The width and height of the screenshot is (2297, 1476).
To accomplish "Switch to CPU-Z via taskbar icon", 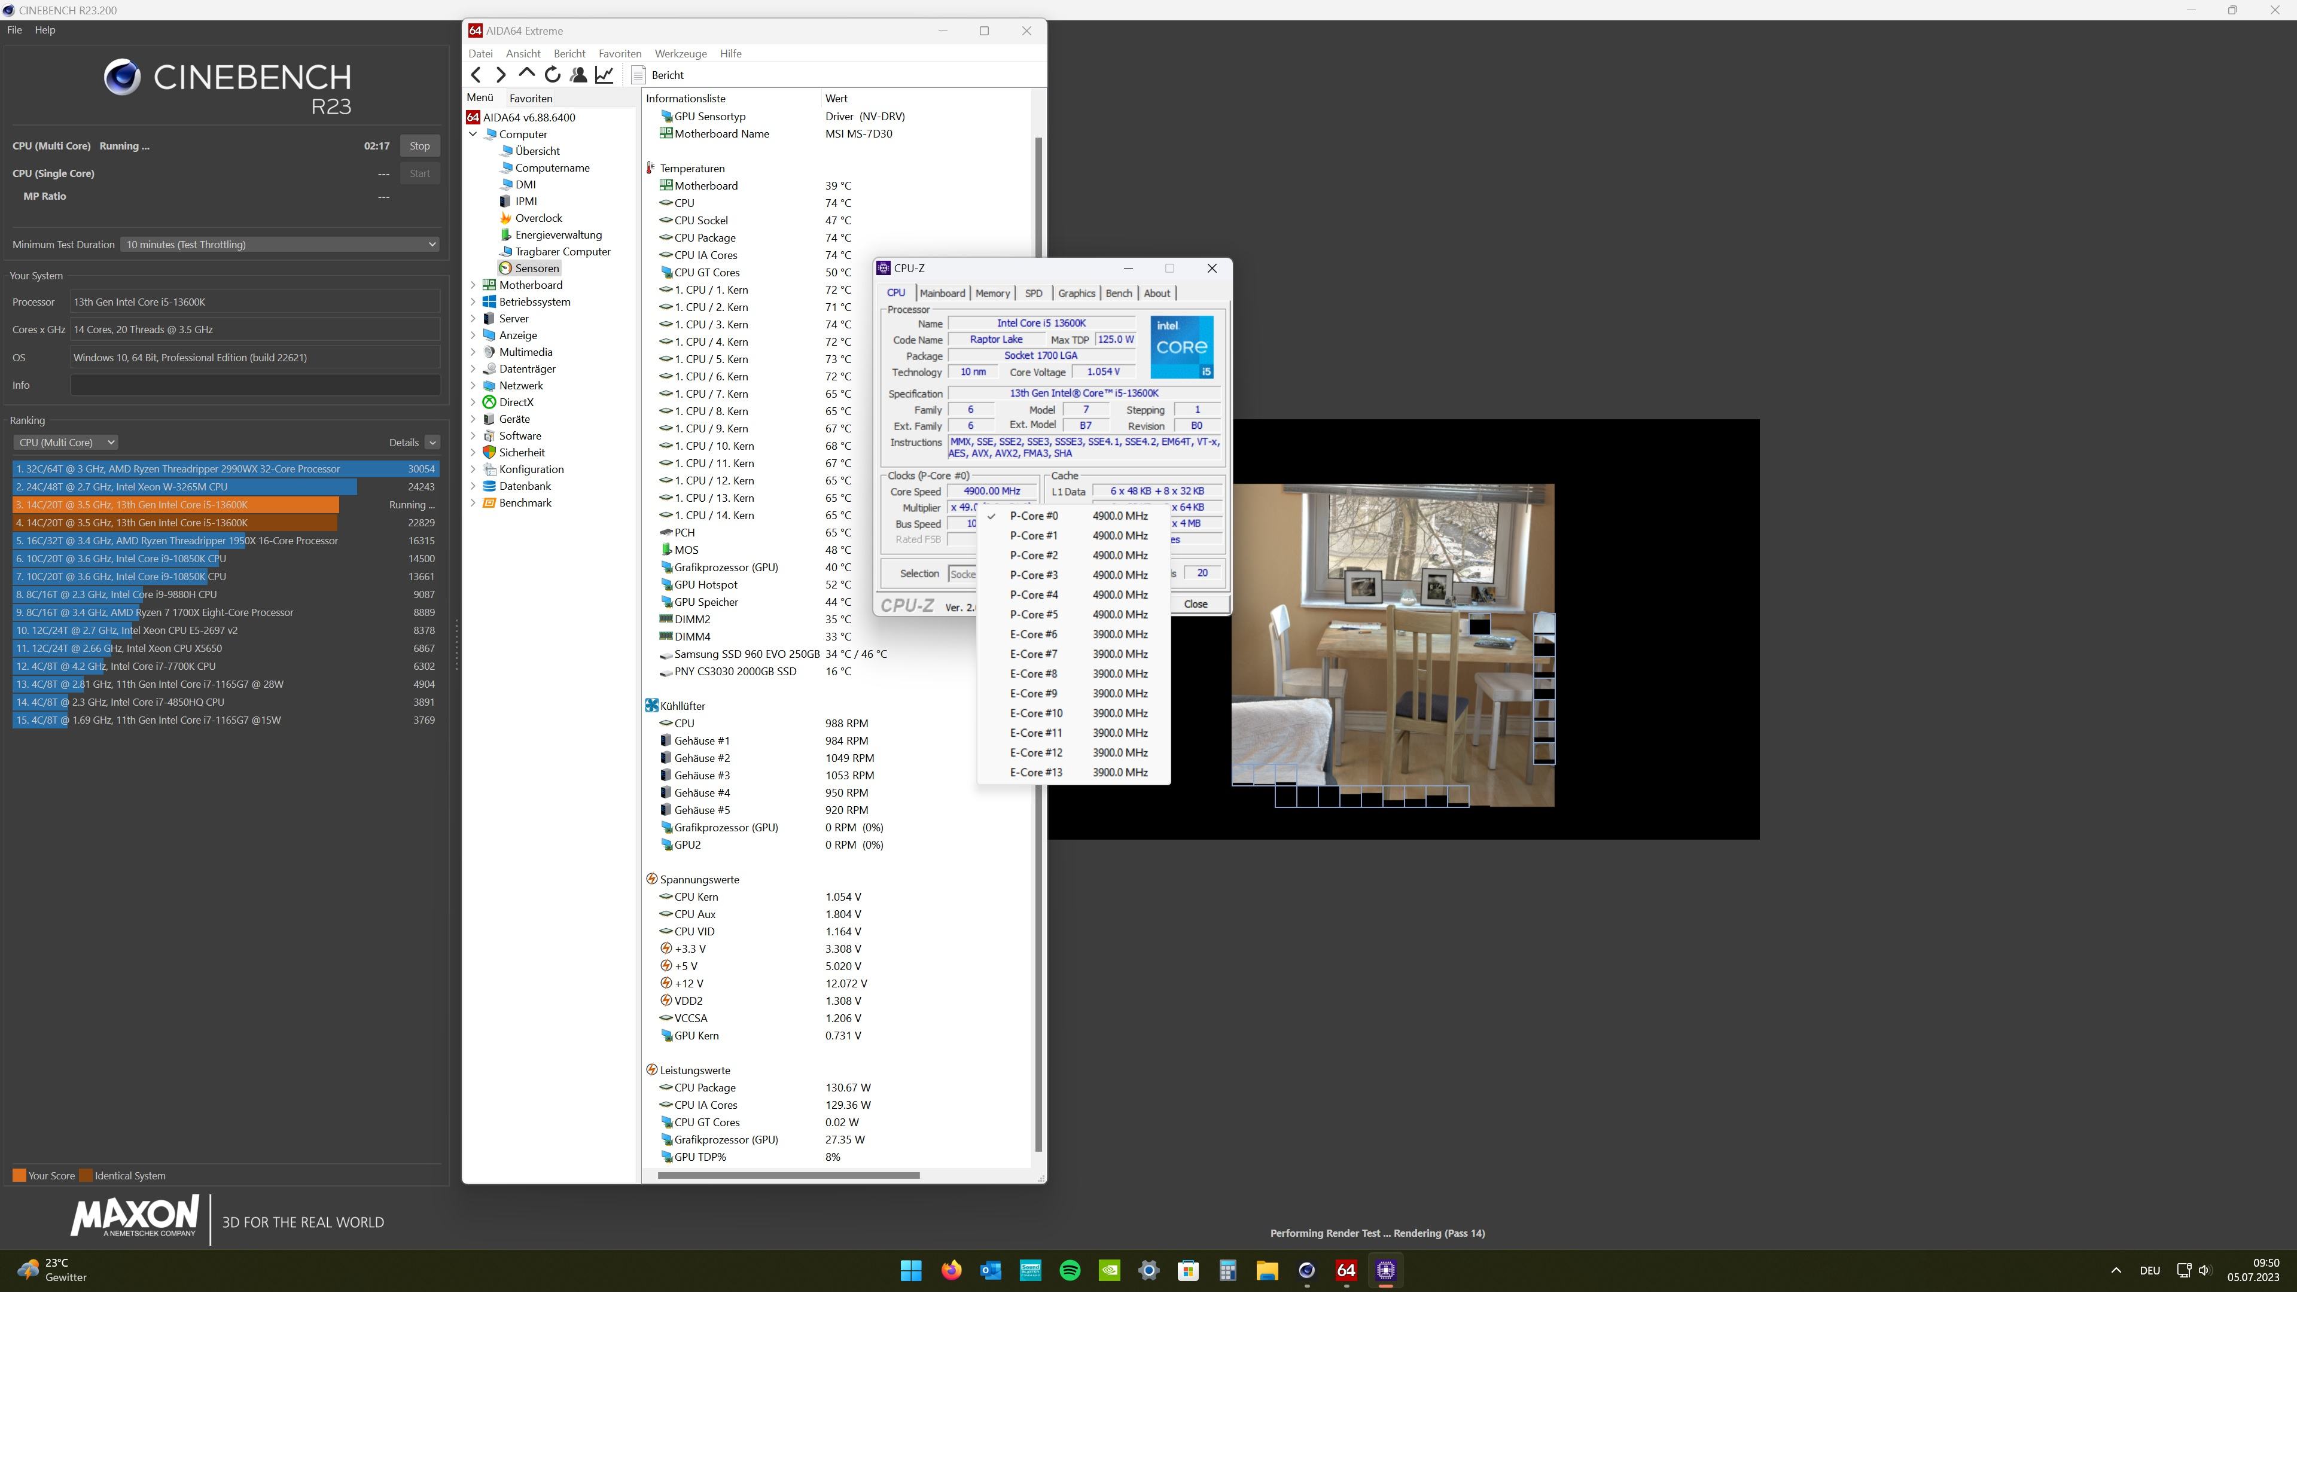I will point(1386,1270).
